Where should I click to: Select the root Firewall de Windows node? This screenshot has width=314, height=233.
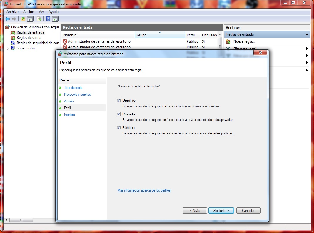point(35,27)
